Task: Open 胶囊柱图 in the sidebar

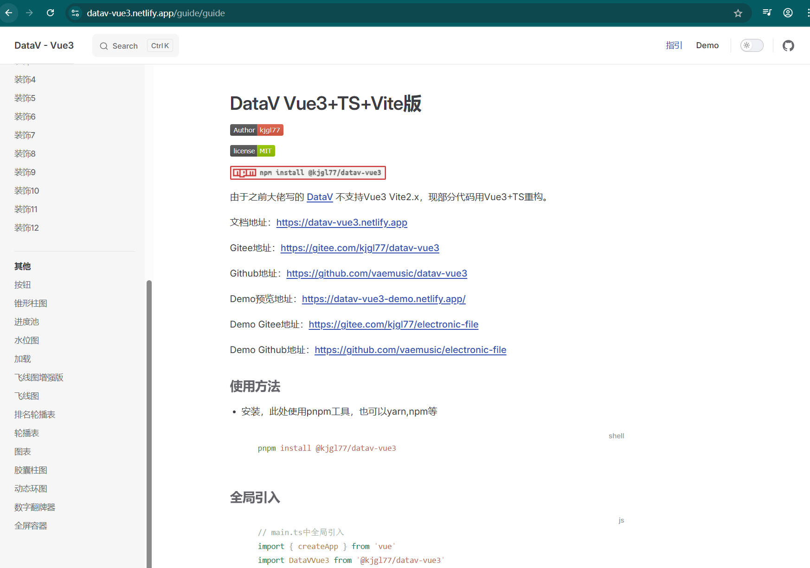Action: 31,470
